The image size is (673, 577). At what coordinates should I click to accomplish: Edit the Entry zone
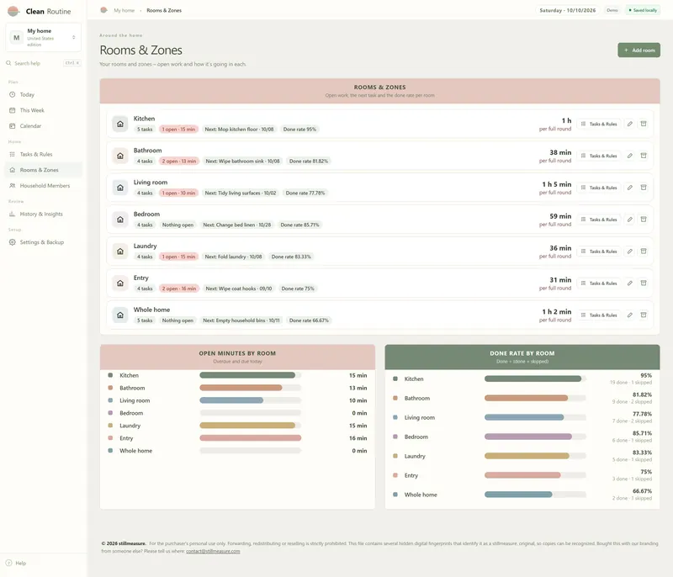tap(629, 283)
